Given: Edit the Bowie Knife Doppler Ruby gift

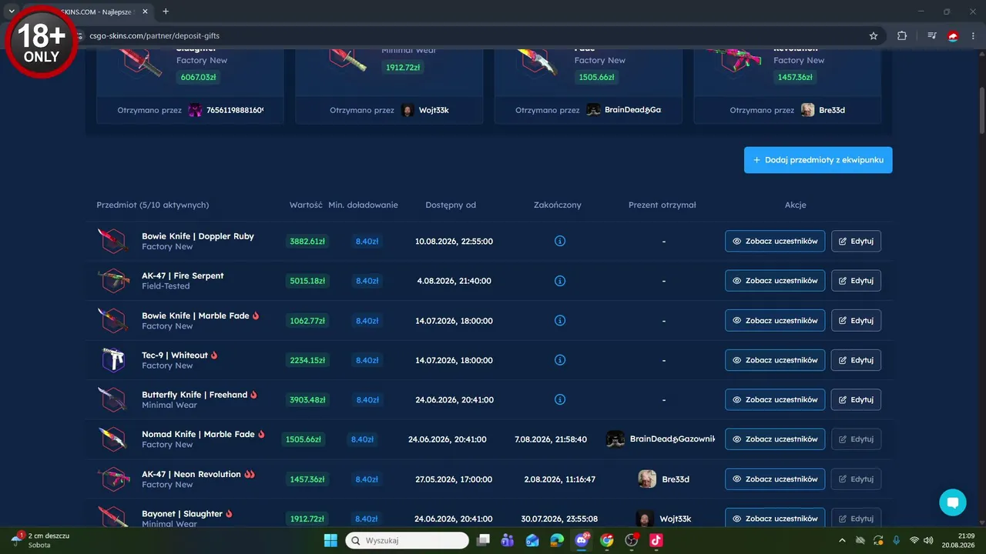Looking at the screenshot, I should tap(856, 241).
